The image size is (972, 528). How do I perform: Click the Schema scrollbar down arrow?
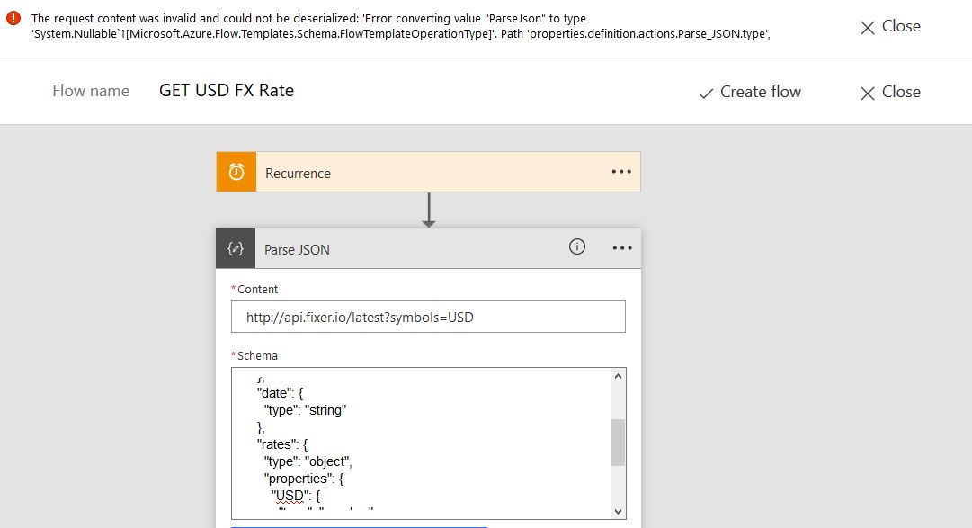(x=618, y=510)
